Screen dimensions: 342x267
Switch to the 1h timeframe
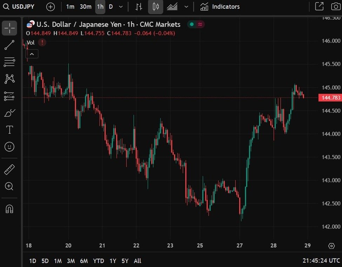pos(100,7)
